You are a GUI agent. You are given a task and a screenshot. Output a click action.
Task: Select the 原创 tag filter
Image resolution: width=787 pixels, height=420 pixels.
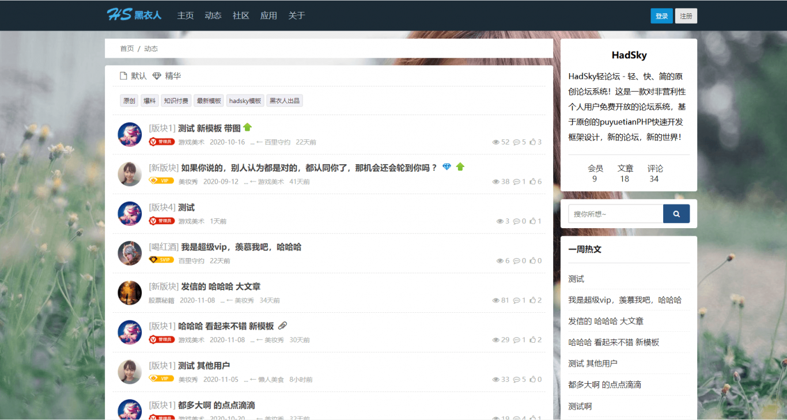[x=129, y=101]
